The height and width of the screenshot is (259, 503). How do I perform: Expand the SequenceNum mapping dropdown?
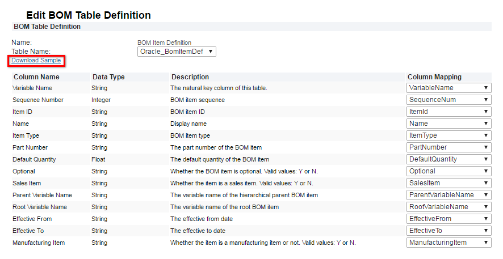448,100
